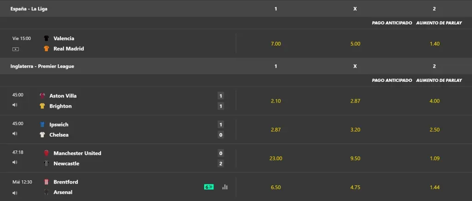The width and height of the screenshot is (472, 201).
Task: Collapse the España - La Liga section header
Action: (29, 9)
